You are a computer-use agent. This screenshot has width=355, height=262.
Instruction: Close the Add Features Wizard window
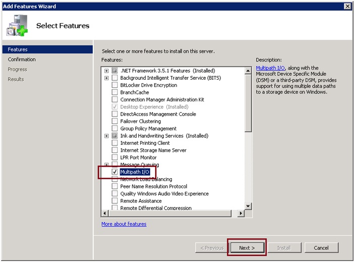pyautogui.click(x=347, y=7)
